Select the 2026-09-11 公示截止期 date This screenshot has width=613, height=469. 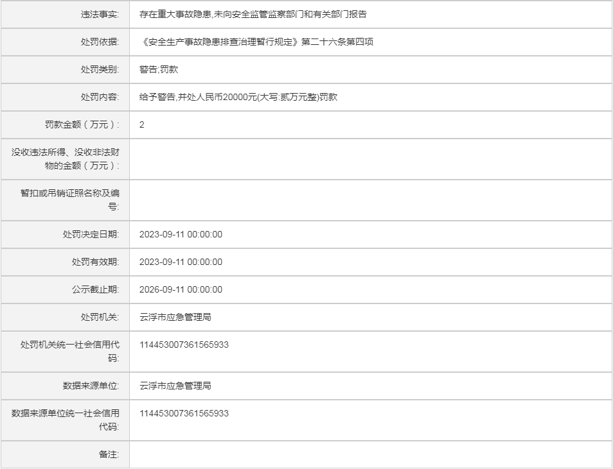pos(181,289)
